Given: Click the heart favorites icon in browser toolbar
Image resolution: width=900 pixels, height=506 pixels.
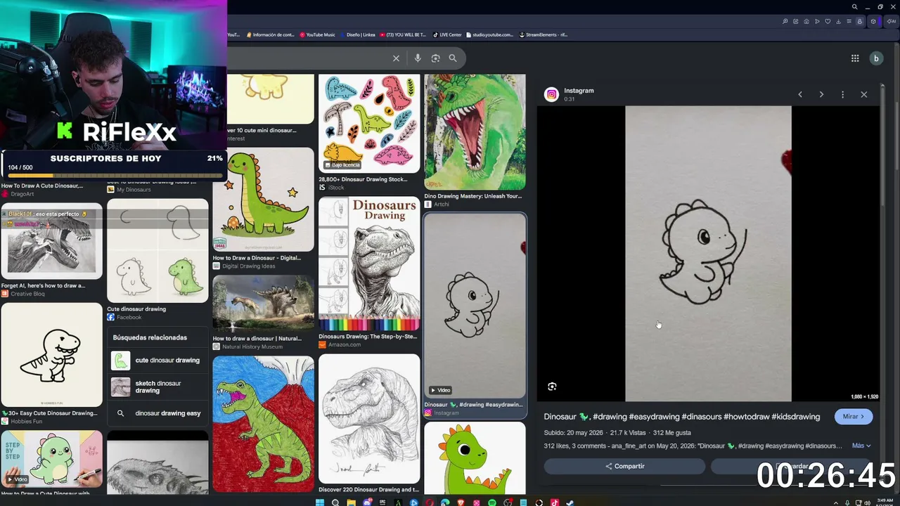Looking at the screenshot, I should [x=828, y=21].
